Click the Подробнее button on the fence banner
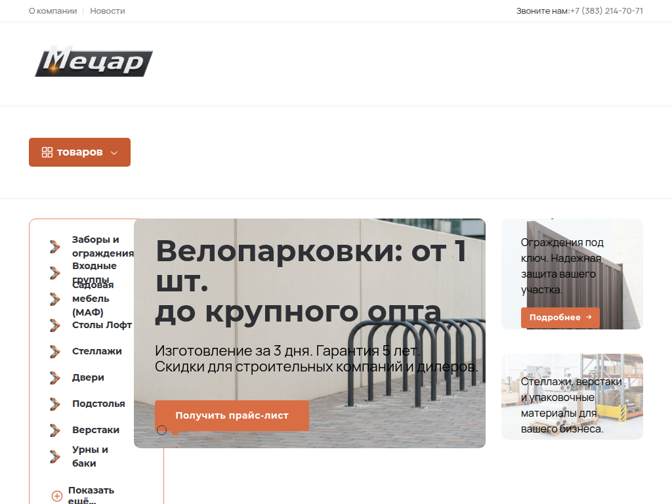 560,317
